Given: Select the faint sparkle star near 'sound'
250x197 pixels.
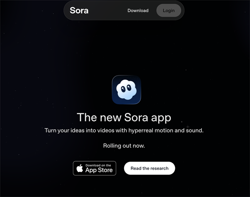Looking at the screenshot, I should point(188,127).
